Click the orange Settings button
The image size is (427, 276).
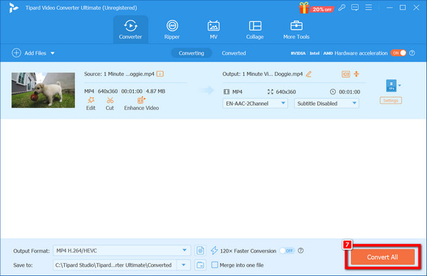click(x=391, y=101)
